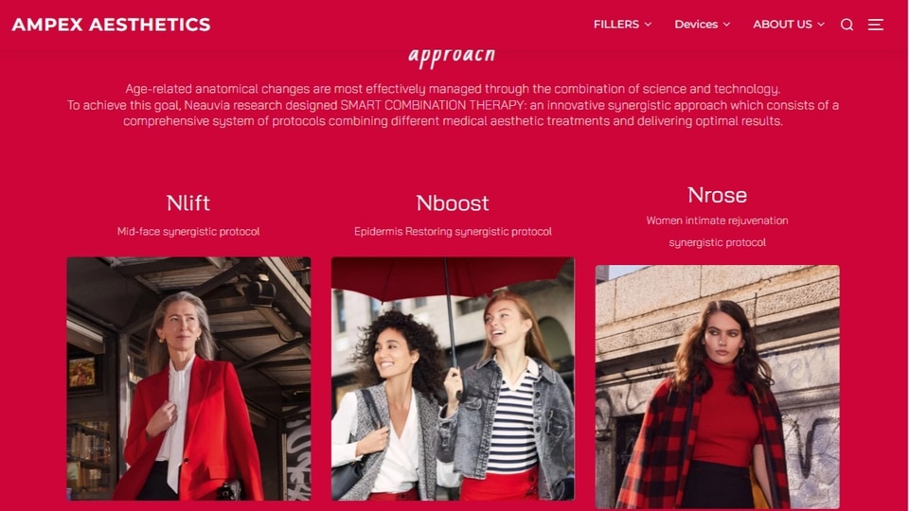Open the ABOUT US menu item
Image resolution: width=909 pixels, height=511 pixels.
782,25
